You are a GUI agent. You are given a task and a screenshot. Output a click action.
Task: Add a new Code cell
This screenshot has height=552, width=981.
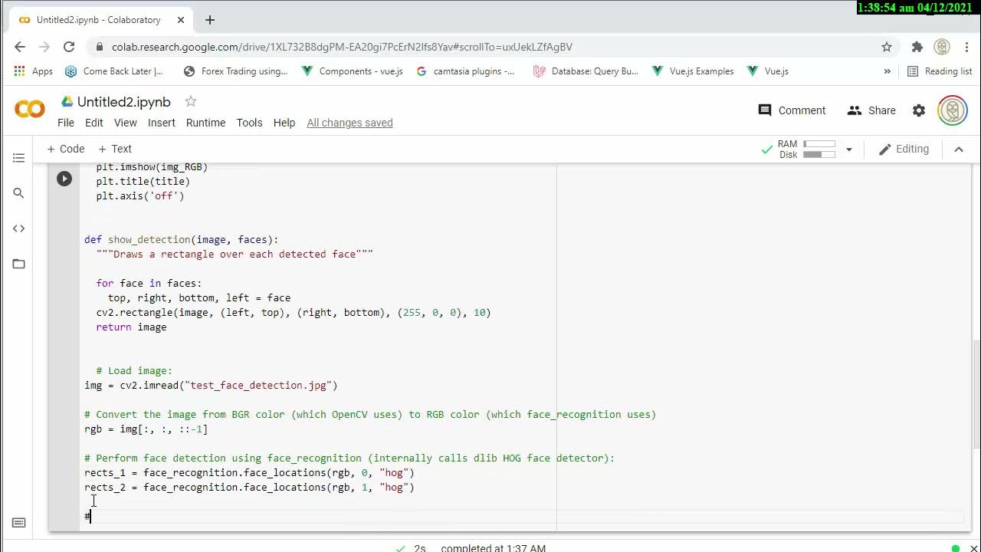coord(65,149)
